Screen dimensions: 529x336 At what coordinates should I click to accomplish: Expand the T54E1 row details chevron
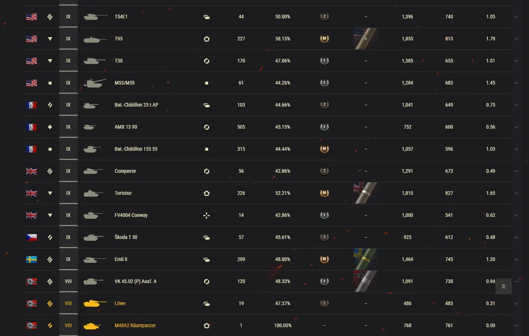[516, 17]
